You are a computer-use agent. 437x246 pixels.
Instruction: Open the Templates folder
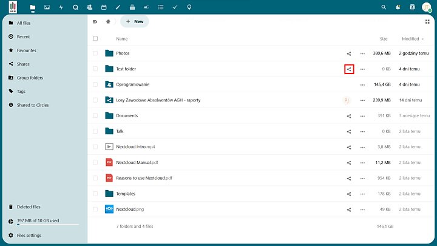(x=126, y=194)
